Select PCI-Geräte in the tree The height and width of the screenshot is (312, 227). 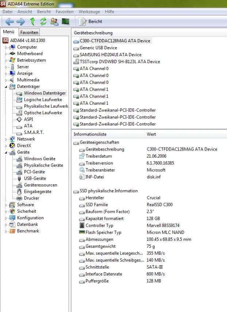[31, 172]
